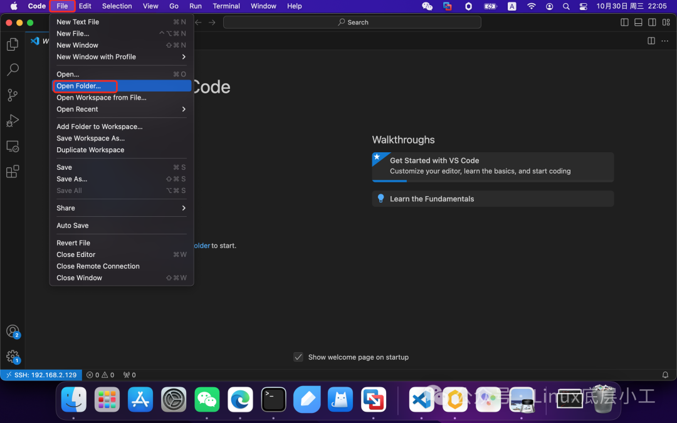Split the editor to the right
Viewport: 677px width, 423px height.
(x=651, y=41)
